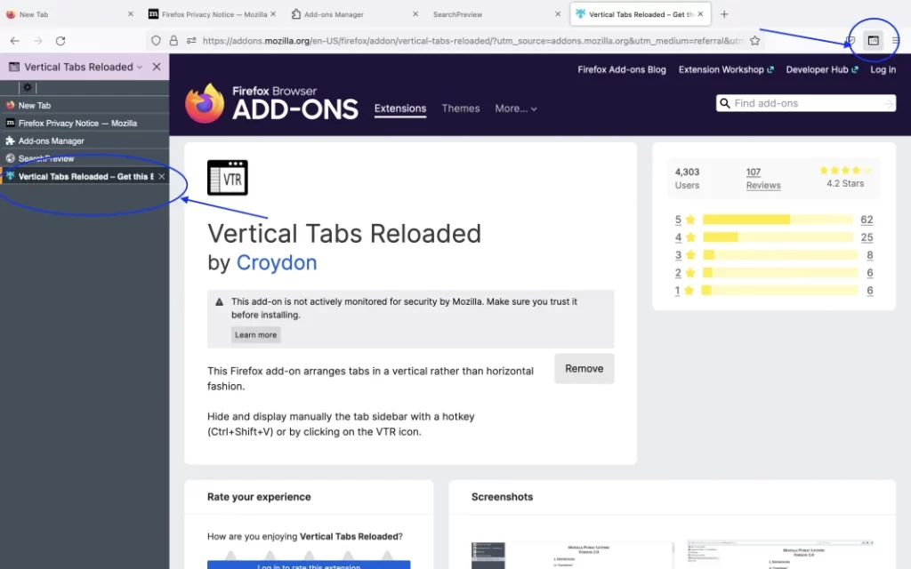
Task: Filter reviews by the 4 star bar
Action: (778, 236)
